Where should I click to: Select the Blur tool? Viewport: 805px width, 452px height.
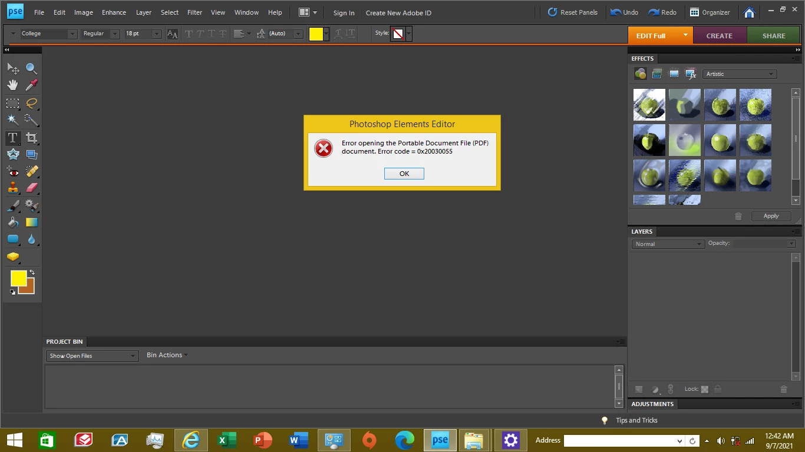pyautogui.click(x=32, y=240)
